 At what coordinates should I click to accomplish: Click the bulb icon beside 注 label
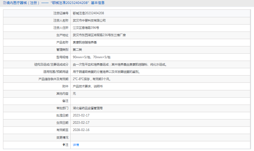point(64,145)
